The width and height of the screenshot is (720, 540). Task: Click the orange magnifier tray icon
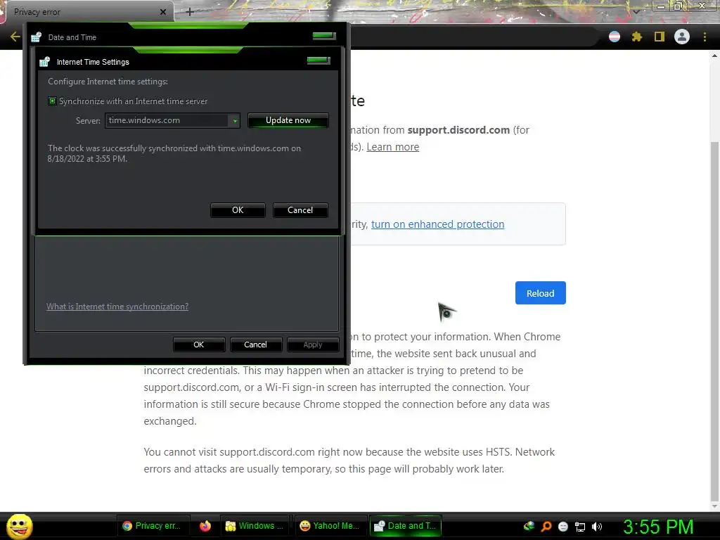546,526
